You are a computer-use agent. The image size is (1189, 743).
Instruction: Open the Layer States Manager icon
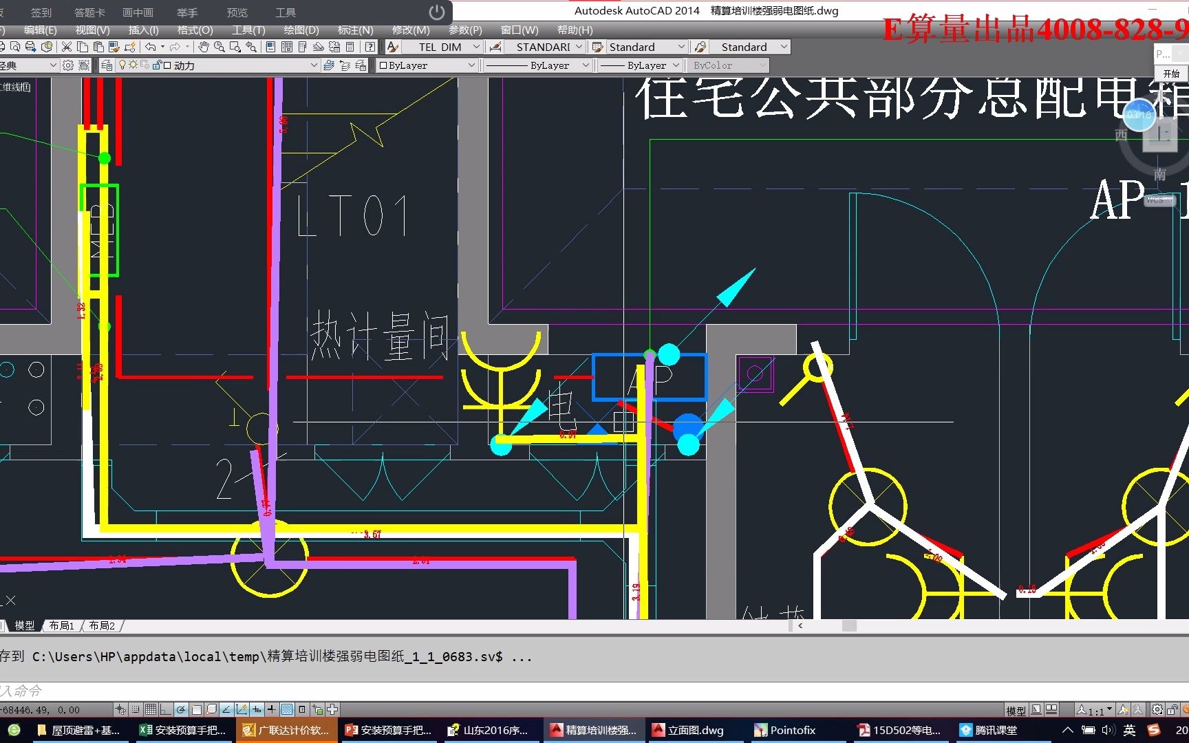click(x=361, y=65)
